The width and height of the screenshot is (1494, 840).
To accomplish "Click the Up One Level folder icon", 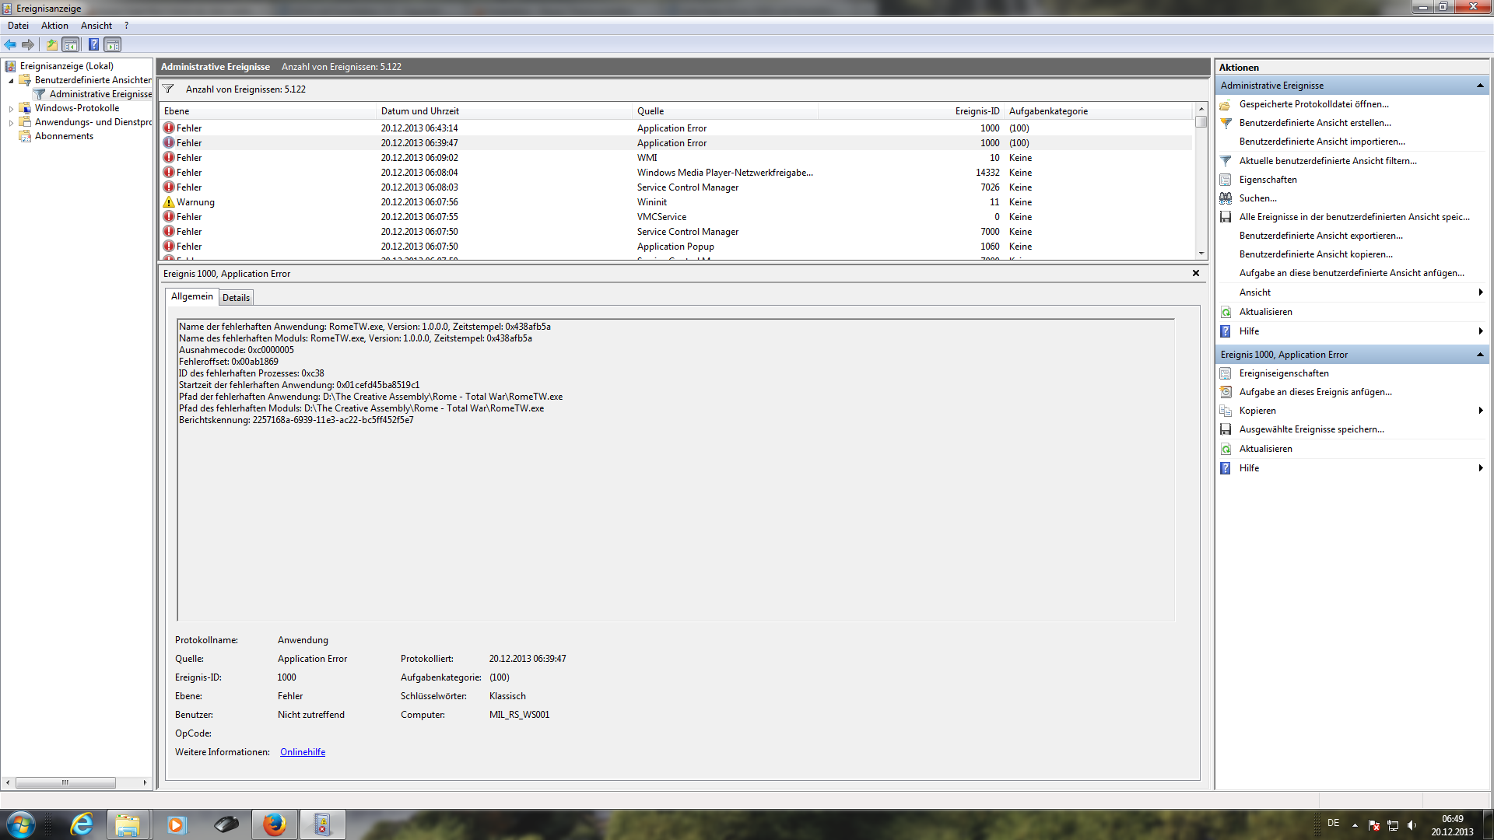I will point(51,44).
